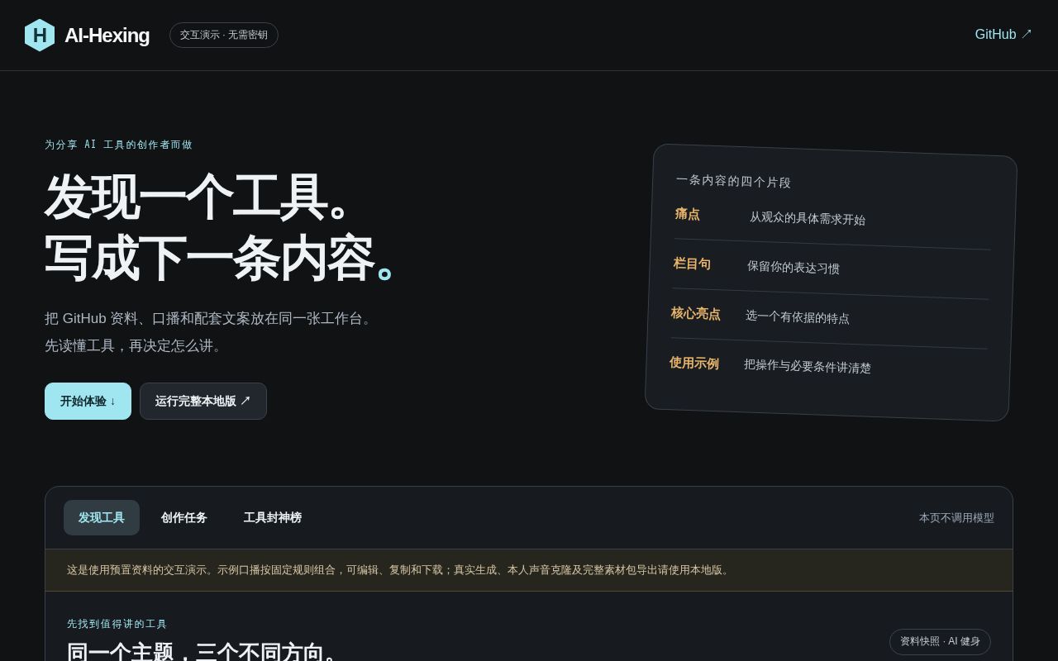Click the line 先读懂工具，再决定怎么讲。
This screenshot has height=661, width=1058.
(x=136, y=346)
